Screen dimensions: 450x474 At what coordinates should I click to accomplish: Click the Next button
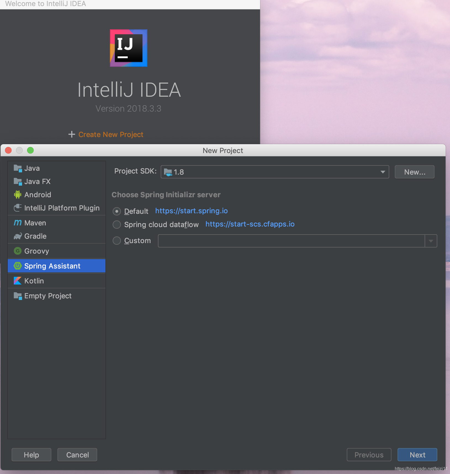point(417,455)
